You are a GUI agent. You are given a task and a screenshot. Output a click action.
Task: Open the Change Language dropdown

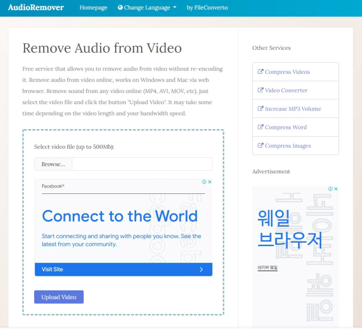pos(147,8)
